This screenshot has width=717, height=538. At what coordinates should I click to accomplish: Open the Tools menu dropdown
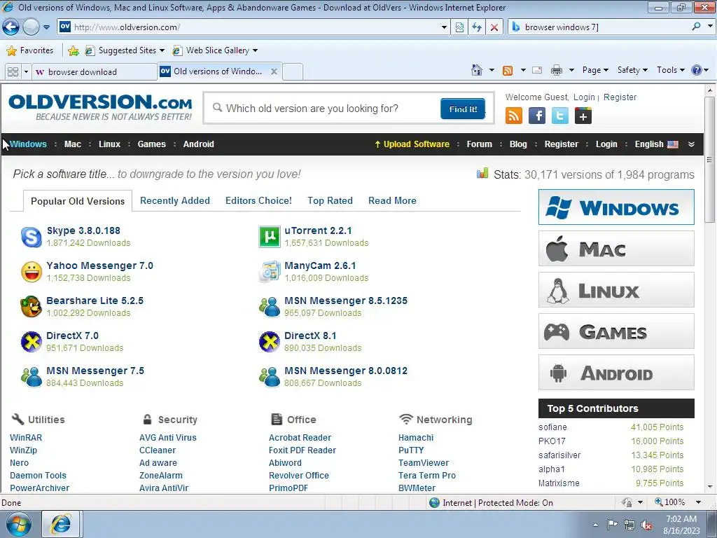point(670,70)
